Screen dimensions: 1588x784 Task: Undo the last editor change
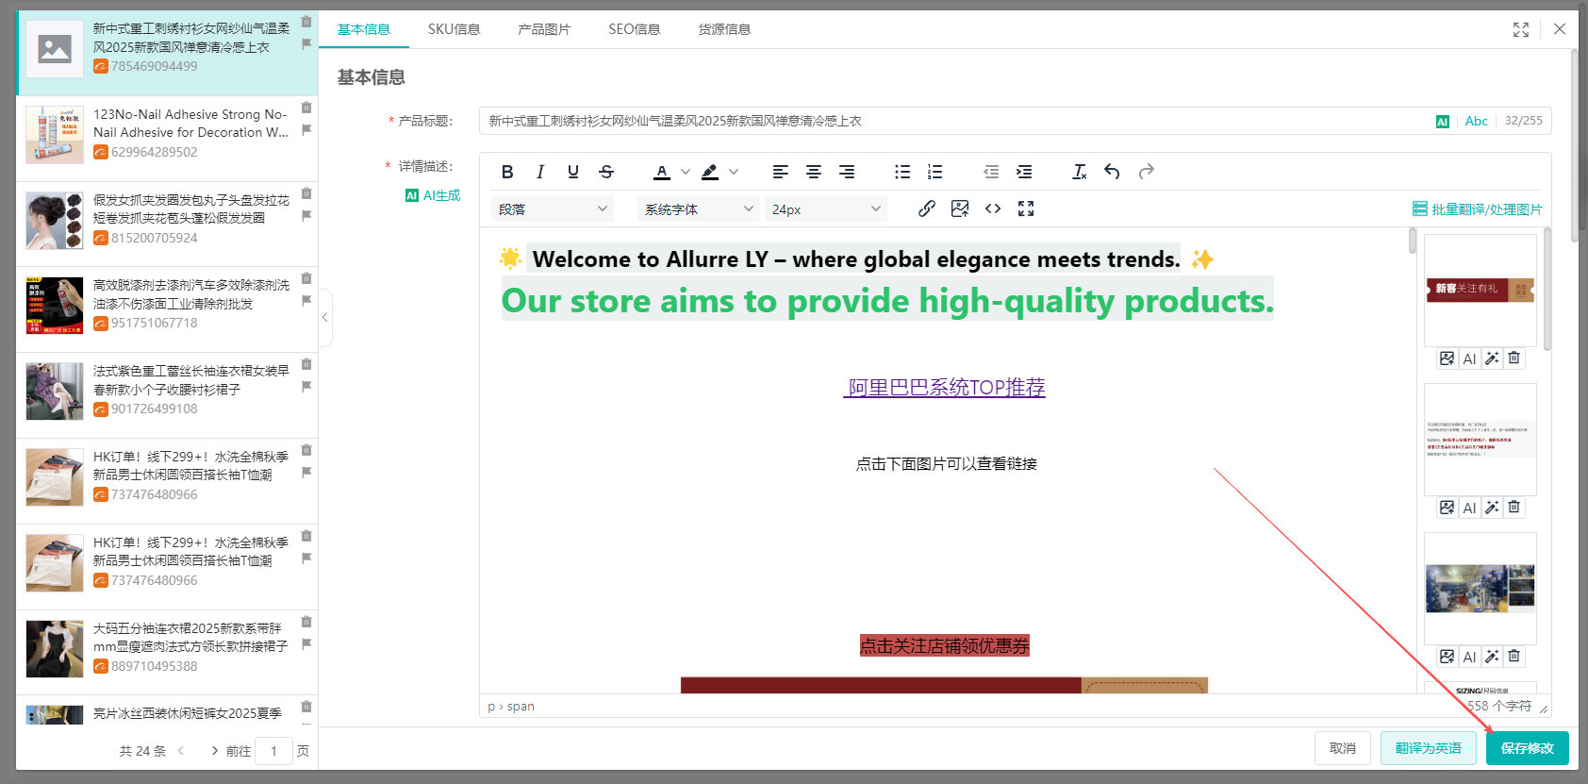tap(1113, 172)
